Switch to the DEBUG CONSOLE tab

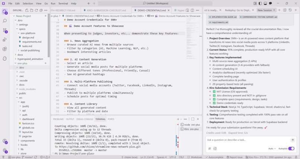point(84,119)
